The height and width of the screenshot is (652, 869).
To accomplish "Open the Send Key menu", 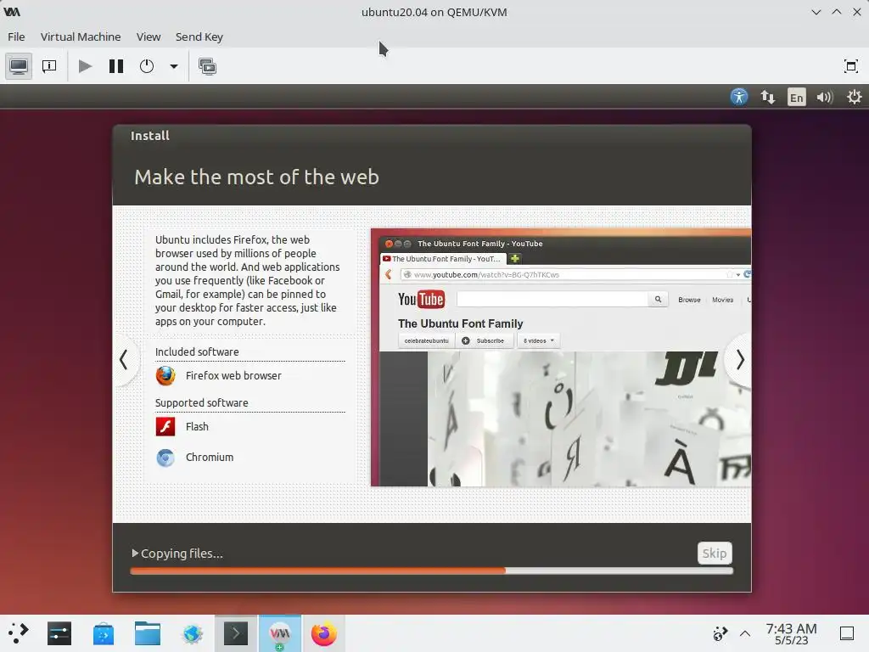I will click(x=199, y=37).
